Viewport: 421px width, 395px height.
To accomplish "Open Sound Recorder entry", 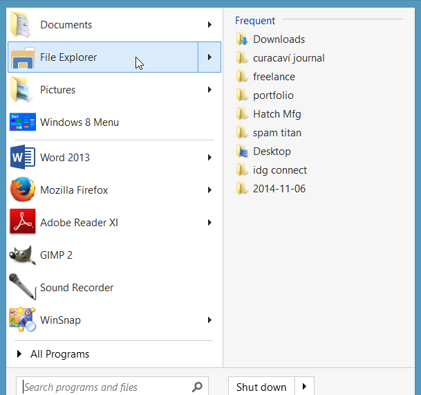I will click(114, 287).
